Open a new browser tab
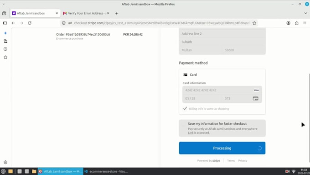 click(116, 13)
